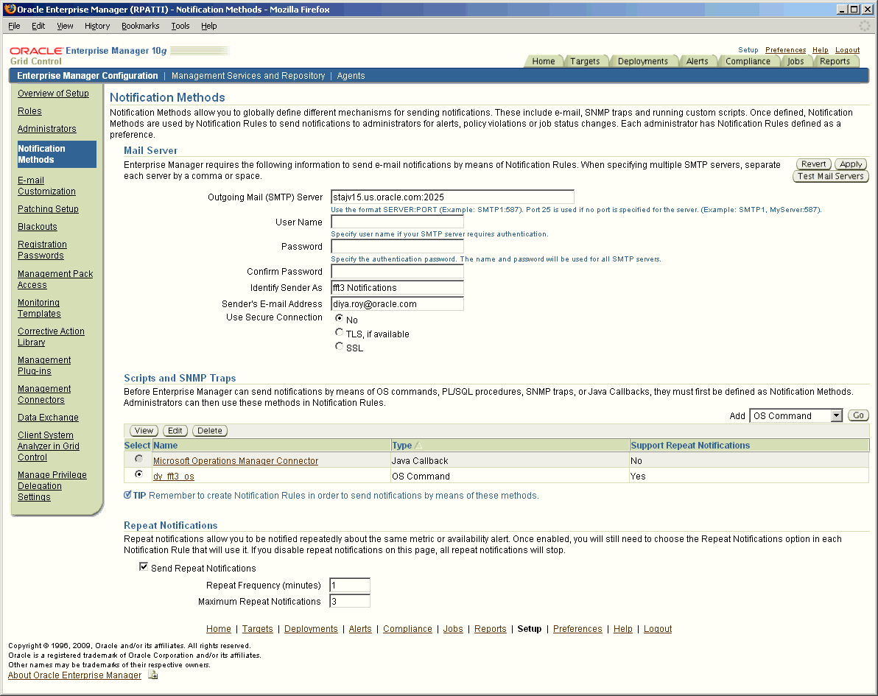
Task: Click the Revert button
Action: click(813, 164)
